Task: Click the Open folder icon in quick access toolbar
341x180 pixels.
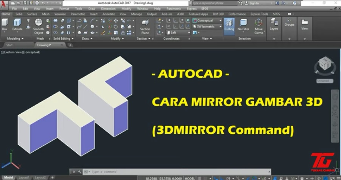Action: click(19, 3)
